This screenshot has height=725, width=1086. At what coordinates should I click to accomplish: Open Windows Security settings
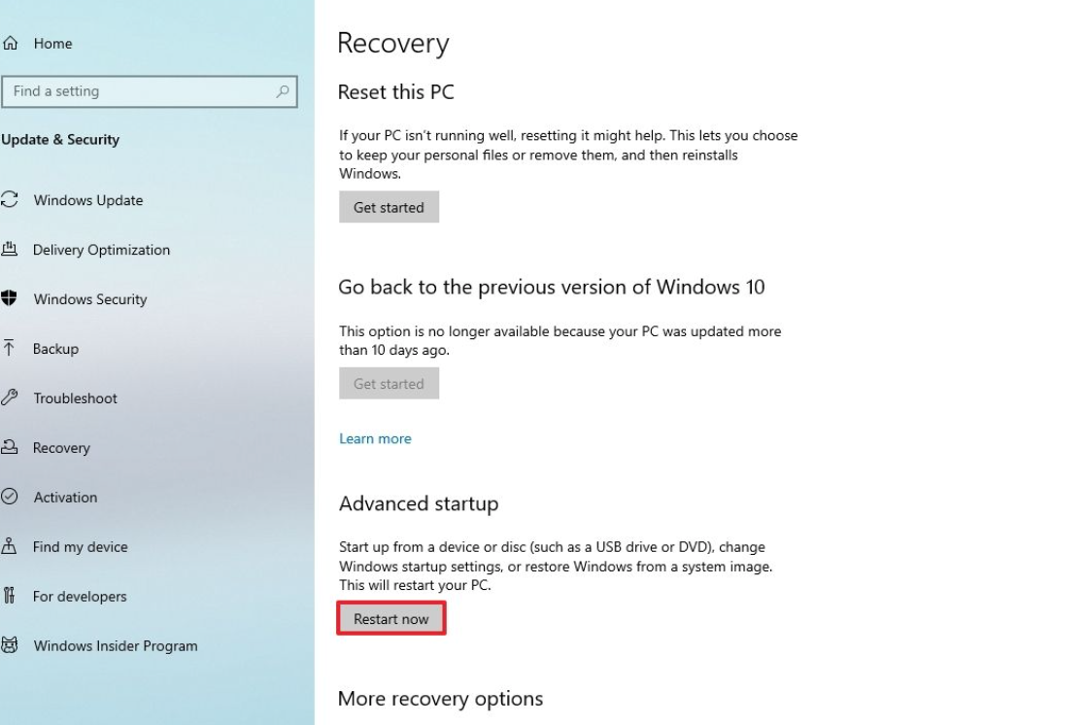[x=90, y=299]
